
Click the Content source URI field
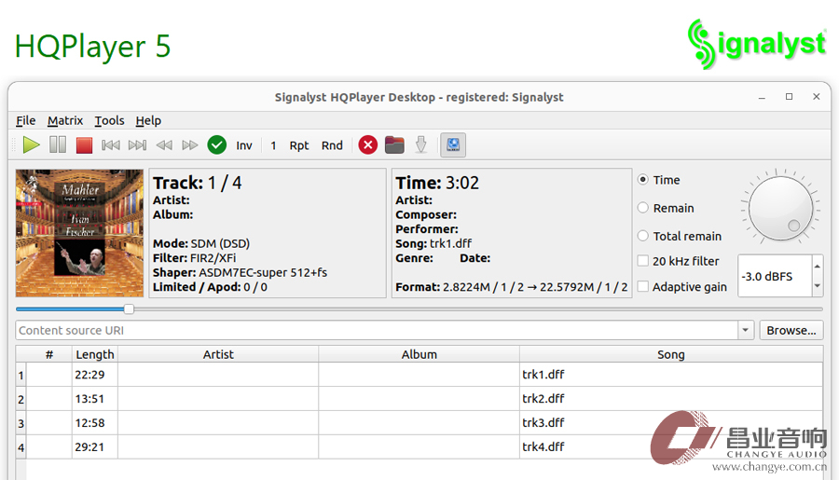pos(377,330)
